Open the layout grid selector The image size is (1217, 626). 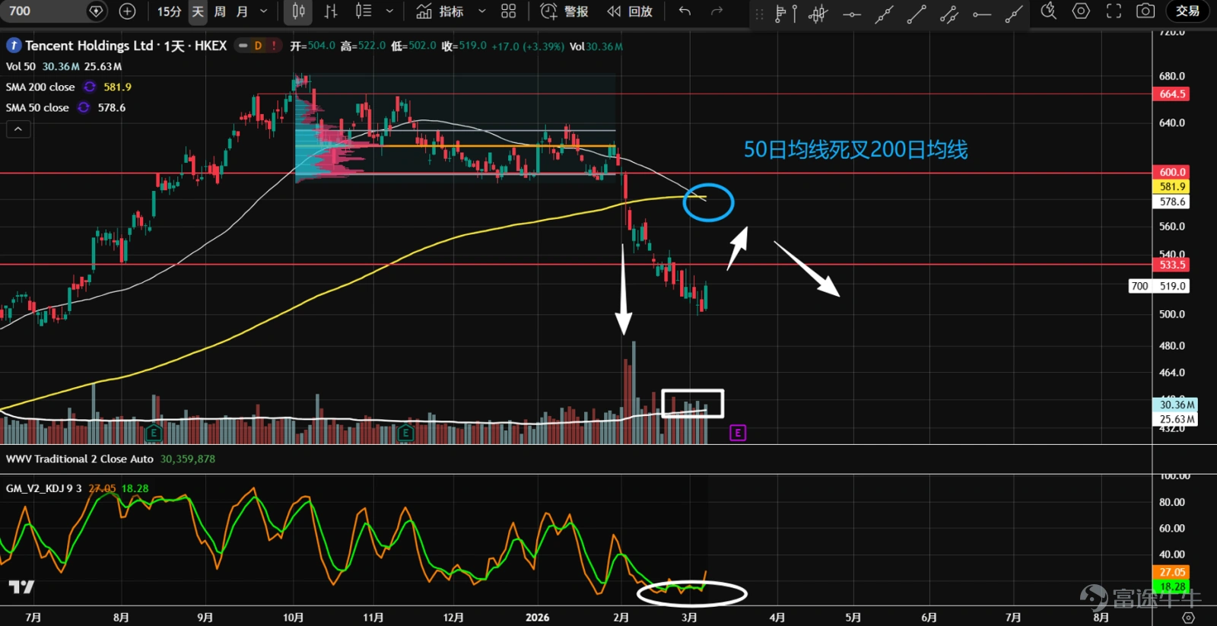(x=508, y=11)
